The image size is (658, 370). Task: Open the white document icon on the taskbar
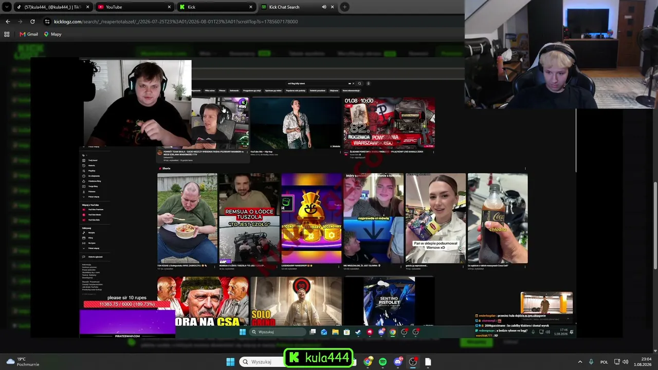tap(428, 362)
